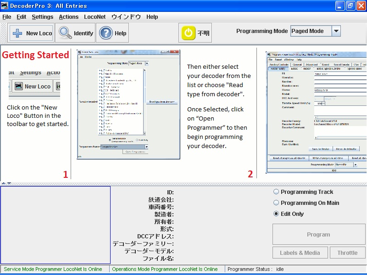Click the 鉄道会社: label

click(x=161, y=200)
